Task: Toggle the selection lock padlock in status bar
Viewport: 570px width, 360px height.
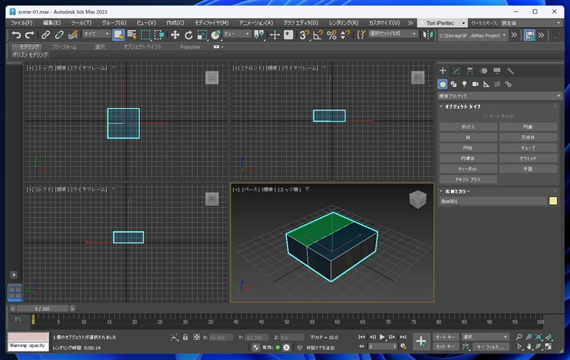Action: (185, 337)
